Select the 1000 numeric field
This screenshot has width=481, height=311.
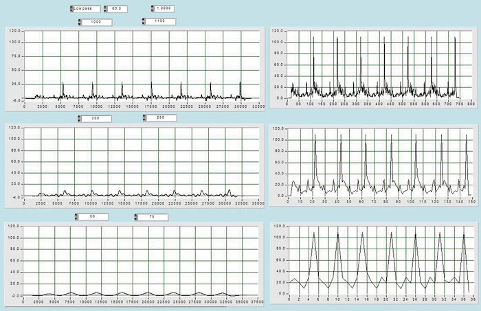(x=97, y=22)
